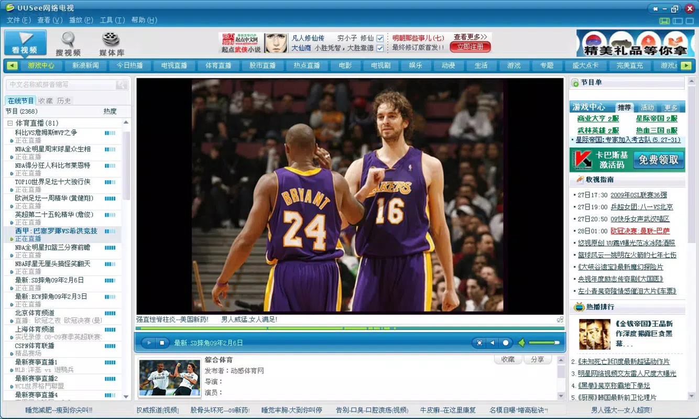Click the info panel scrollbar down arrow
The height and width of the screenshot is (419, 699).
tap(561, 396)
